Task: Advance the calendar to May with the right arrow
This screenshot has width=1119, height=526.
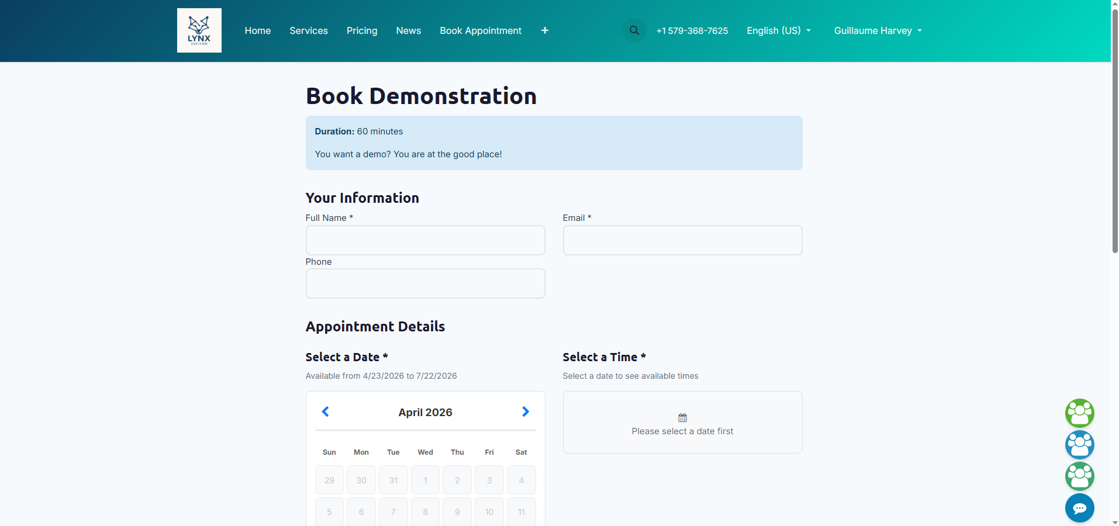Action: tap(525, 411)
